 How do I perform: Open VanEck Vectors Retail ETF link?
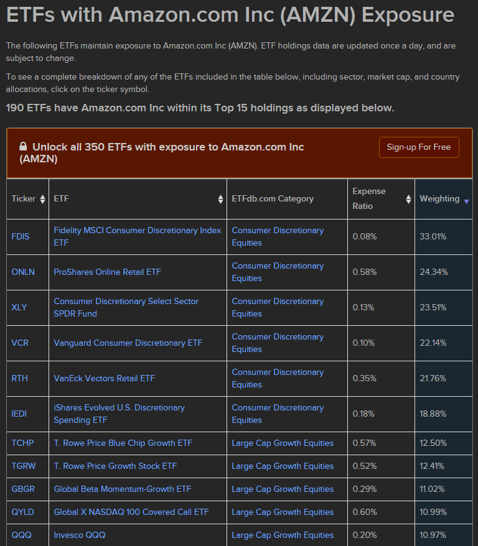[104, 379]
